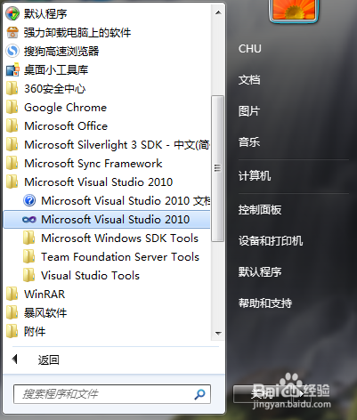The height and width of the screenshot is (420, 357).
Task: Open 文档 in right pane
Action: [249, 80]
